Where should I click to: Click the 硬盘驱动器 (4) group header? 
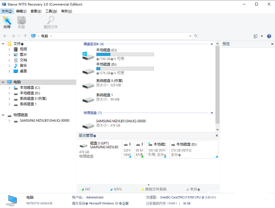coord(93,44)
